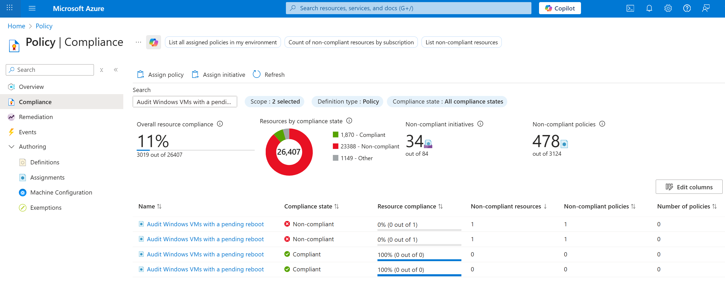This screenshot has height=296, width=725.
Task: Click the help question mark icon
Action: click(x=686, y=8)
